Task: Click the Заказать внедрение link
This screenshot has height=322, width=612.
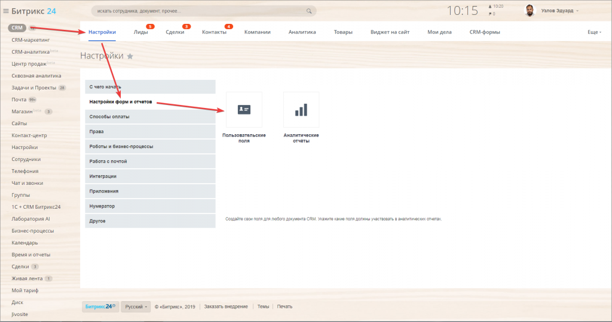Action: (226, 306)
